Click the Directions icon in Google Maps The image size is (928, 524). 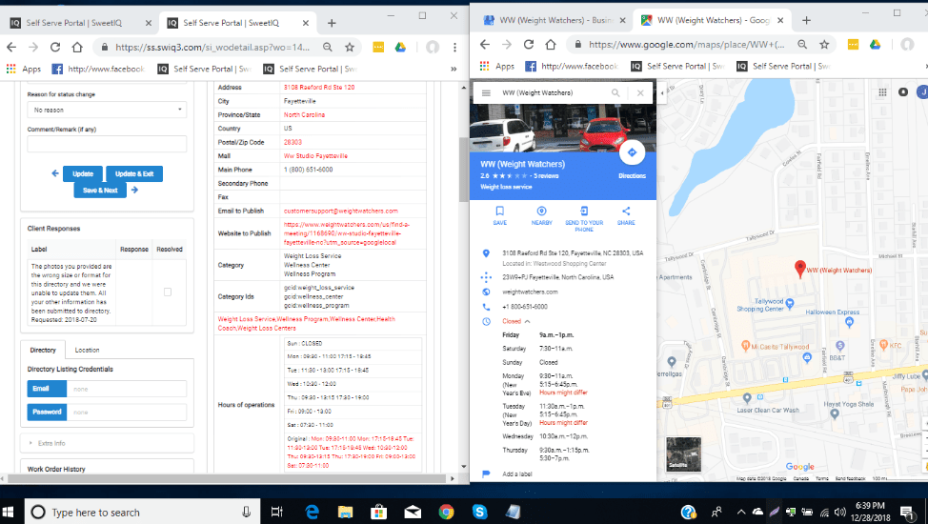coord(631,152)
